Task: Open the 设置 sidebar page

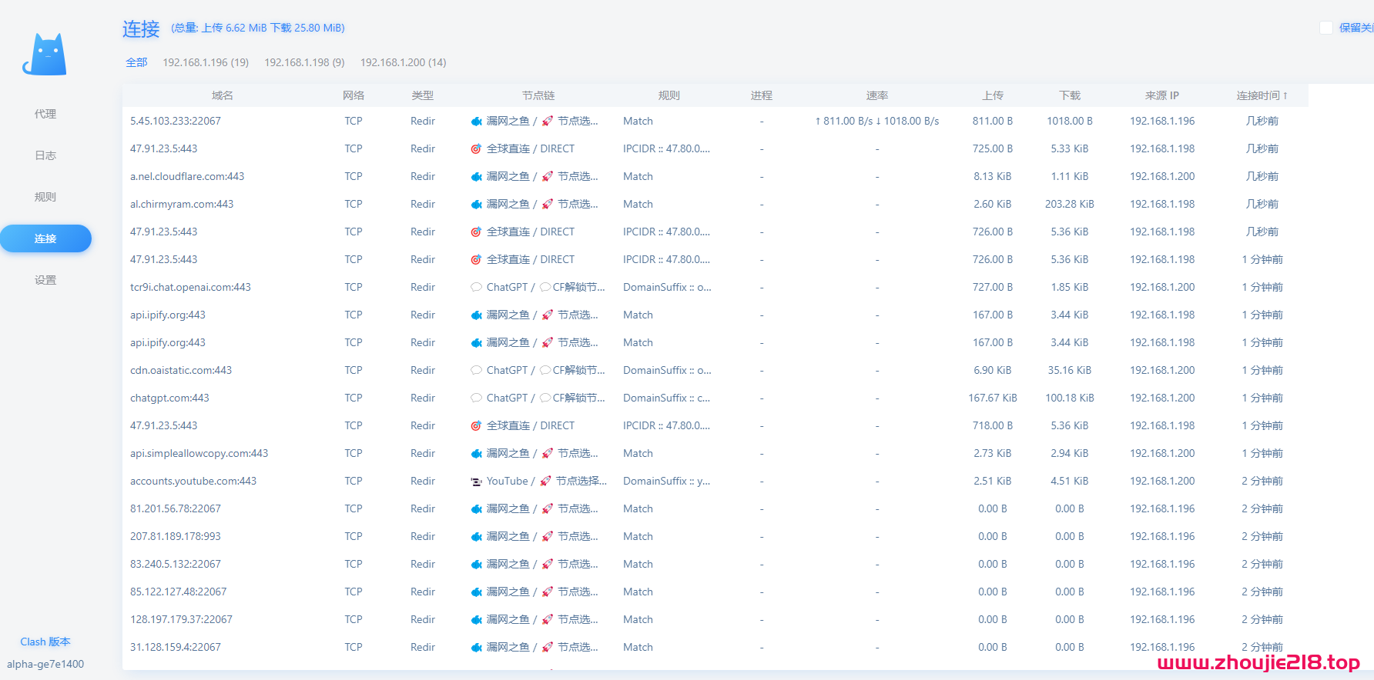Action: [x=45, y=280]
